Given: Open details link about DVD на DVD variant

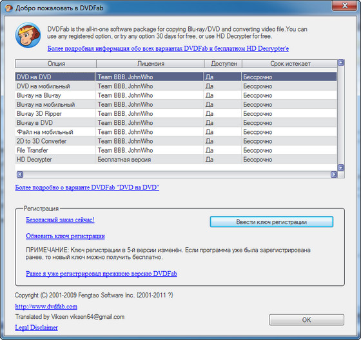Looking at the screenshot, I should click(x=87, y=187).
